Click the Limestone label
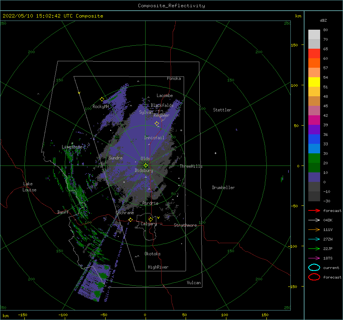 pyautogui.click(x=72, y=147)
